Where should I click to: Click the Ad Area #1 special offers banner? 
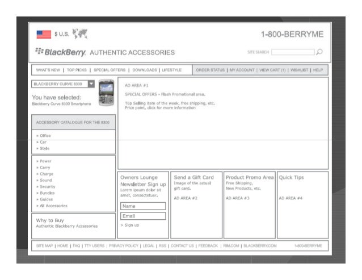223,123
